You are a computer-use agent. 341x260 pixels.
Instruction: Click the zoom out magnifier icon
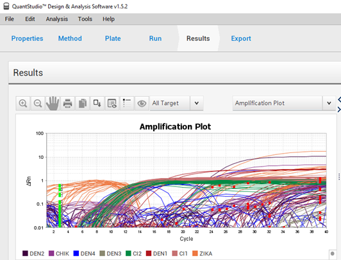[38, 103]
